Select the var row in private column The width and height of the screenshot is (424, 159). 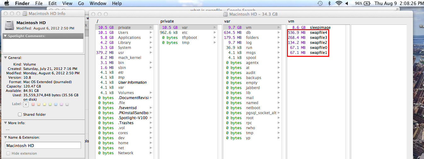click(188, 28)
